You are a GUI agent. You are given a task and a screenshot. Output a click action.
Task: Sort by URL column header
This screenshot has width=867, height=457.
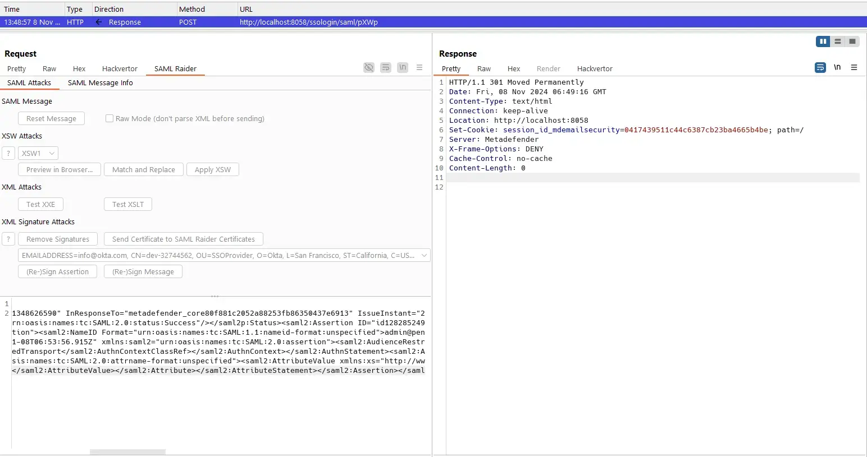[x=552, y=9]
